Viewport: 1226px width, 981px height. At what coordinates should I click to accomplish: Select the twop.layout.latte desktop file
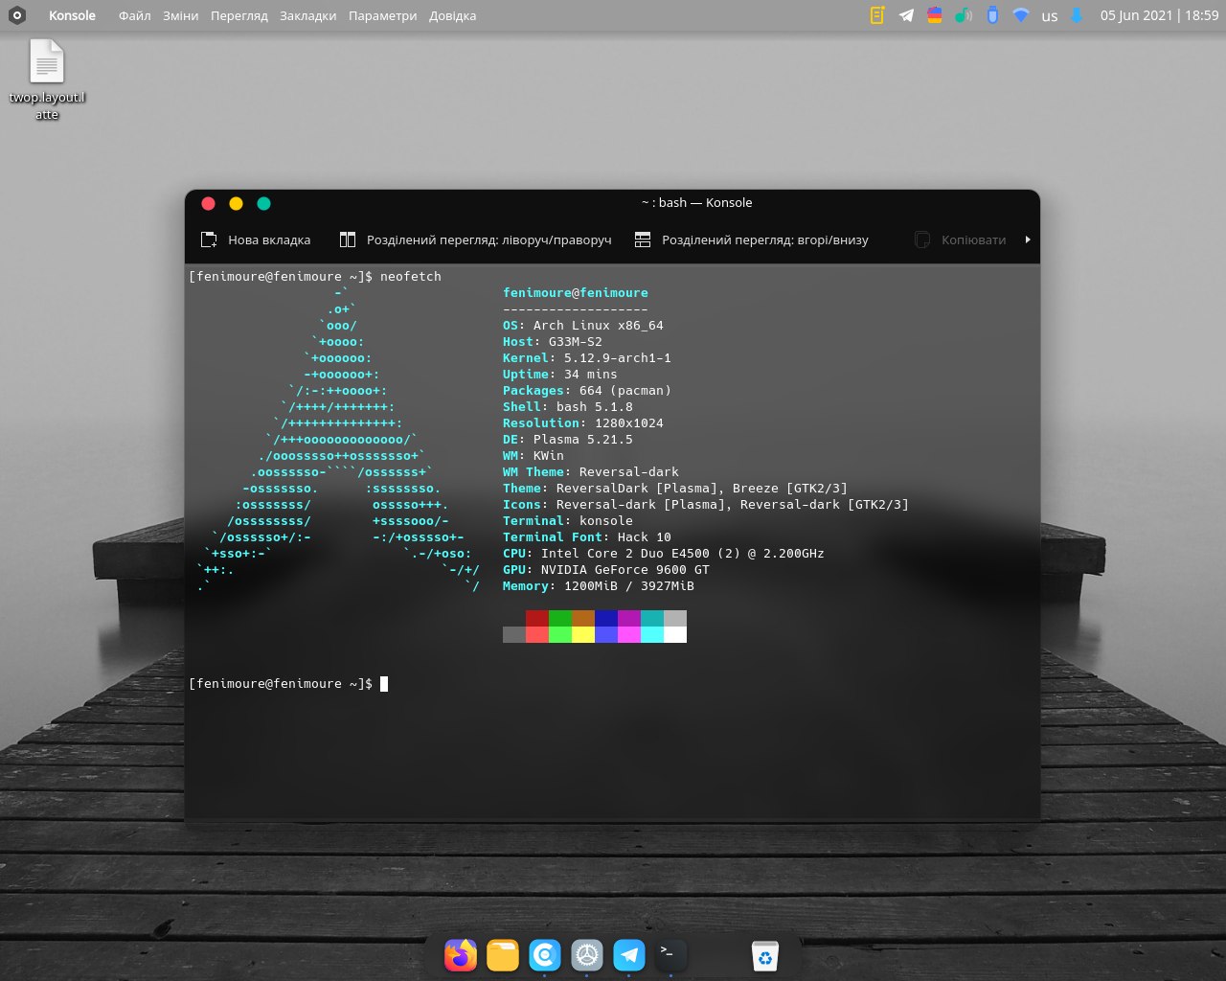click(47, 80)
